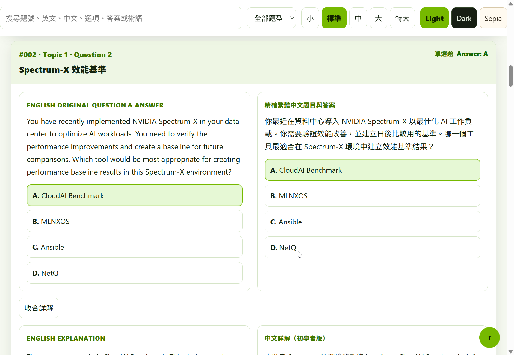Set font size to 小
The height and width of the screenshot is (355, 514).
(310, 18)
